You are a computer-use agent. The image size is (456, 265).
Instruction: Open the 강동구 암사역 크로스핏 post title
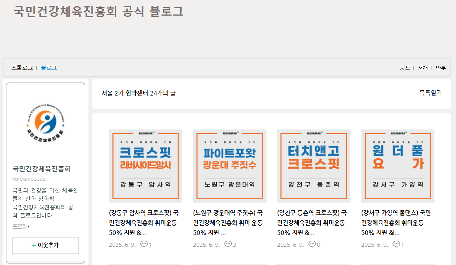pos(144,223)
